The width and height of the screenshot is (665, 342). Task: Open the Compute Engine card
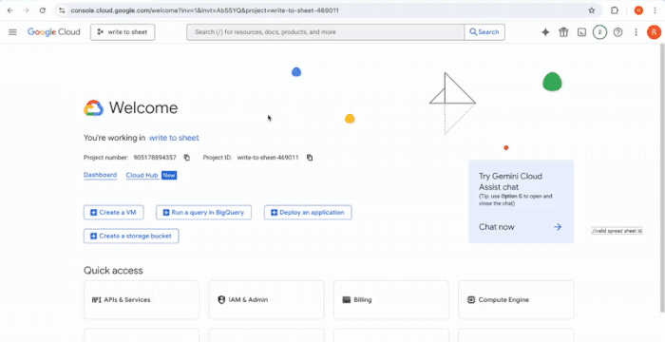tap(516, 299)
